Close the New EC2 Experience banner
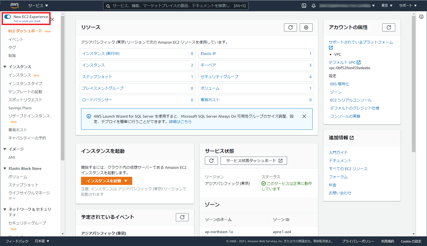427x246 pixels. (x=52, y=19)
